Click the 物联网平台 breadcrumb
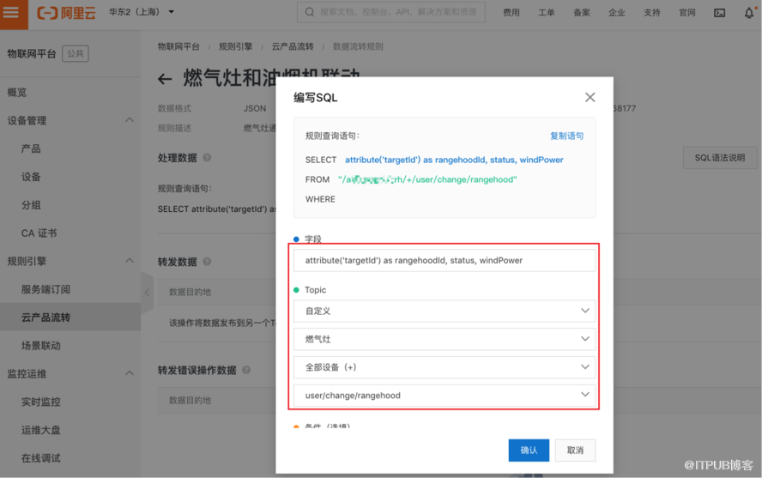 coord(178,46)
